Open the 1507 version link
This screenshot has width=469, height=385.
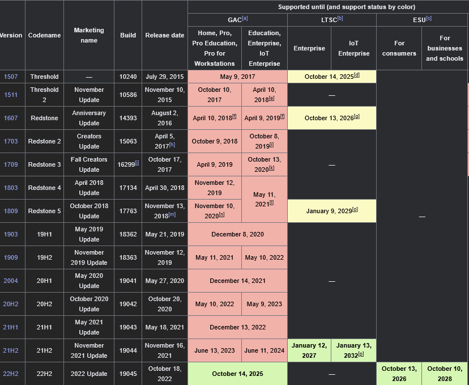[x=11, y=77]
